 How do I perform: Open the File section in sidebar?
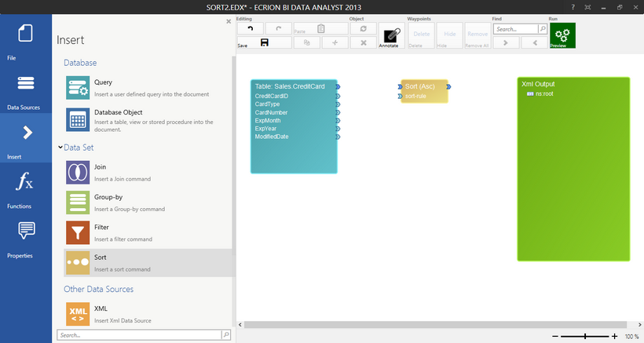tap(25, 39)
